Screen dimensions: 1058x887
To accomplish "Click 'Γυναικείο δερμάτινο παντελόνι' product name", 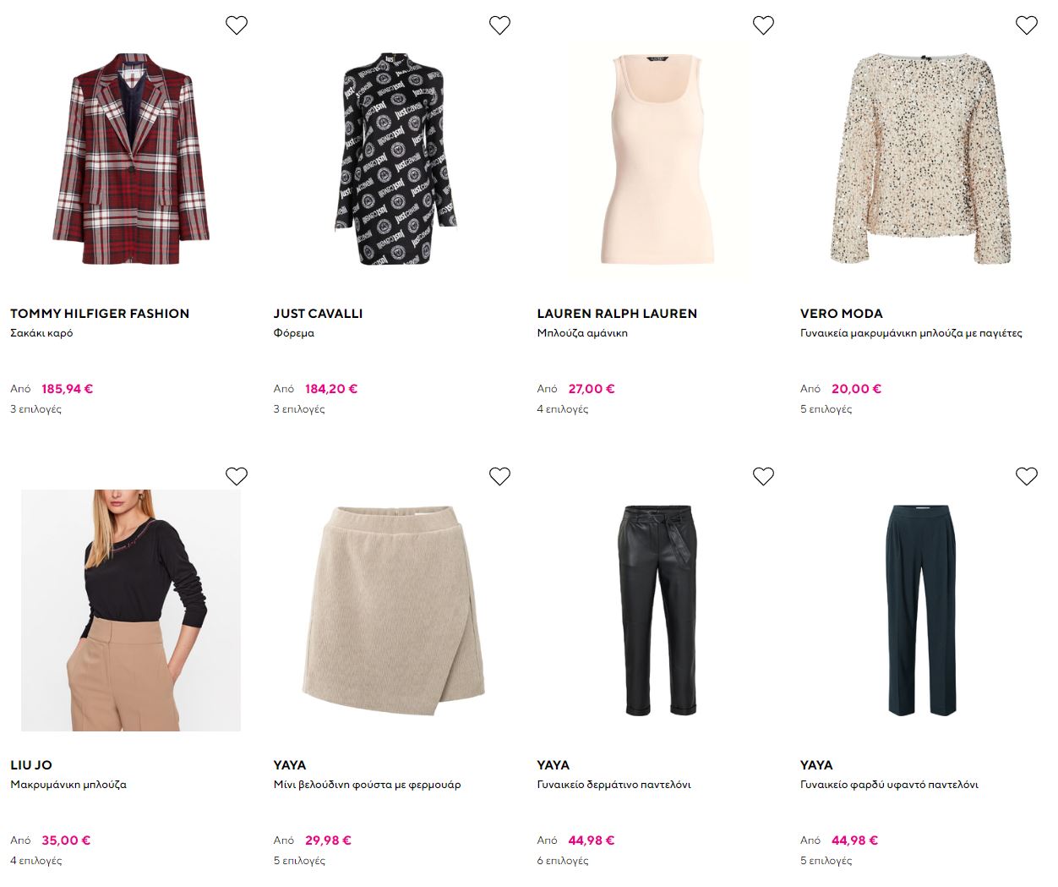I will (x=614, y=785).
